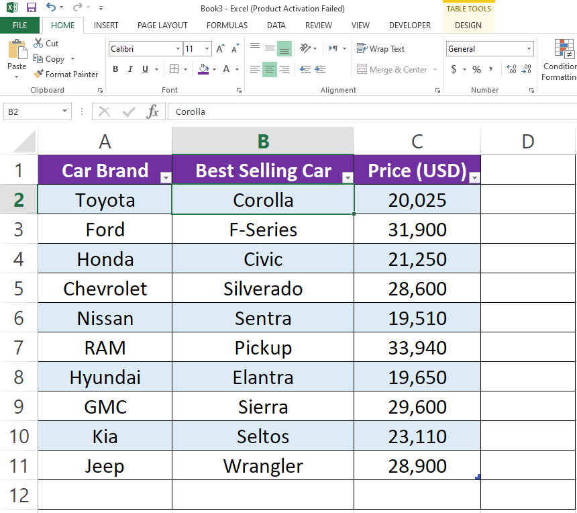Toggle Middle Align vertical alignment
Image resolution: width=577 pixels, height=513 pixels.
[x=269, y=48]
